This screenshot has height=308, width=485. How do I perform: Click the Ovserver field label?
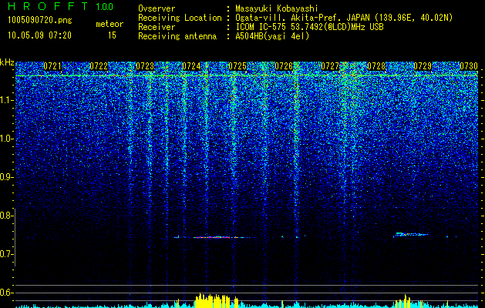click(157, 8)
